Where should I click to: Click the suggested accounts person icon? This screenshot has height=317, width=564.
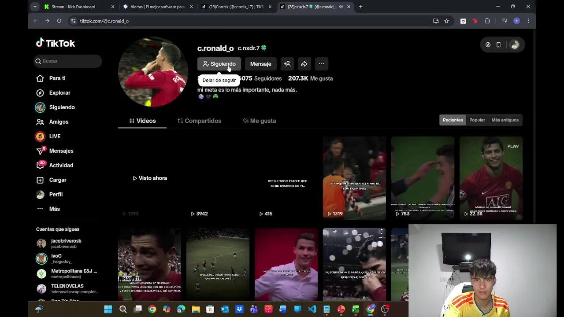[x=287, y=64]
